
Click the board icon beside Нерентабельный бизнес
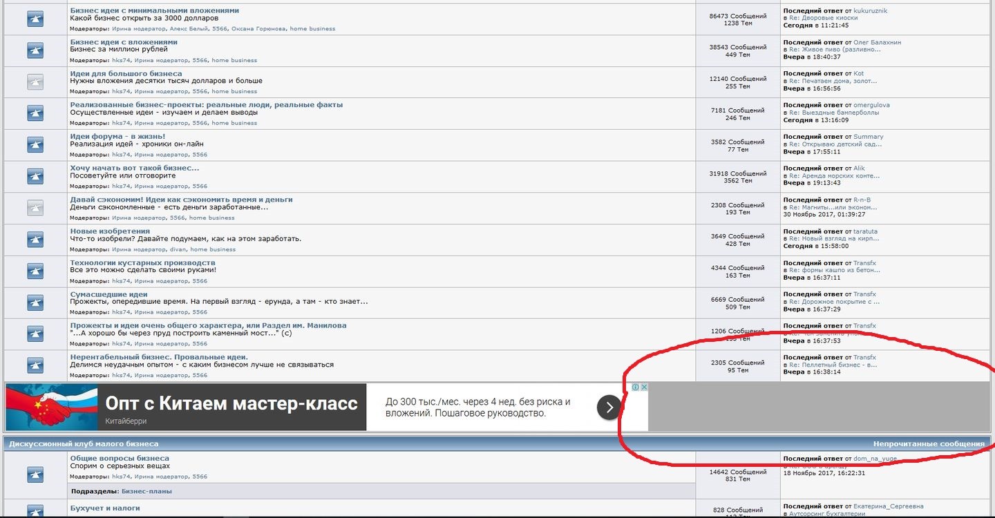[35, 365]
